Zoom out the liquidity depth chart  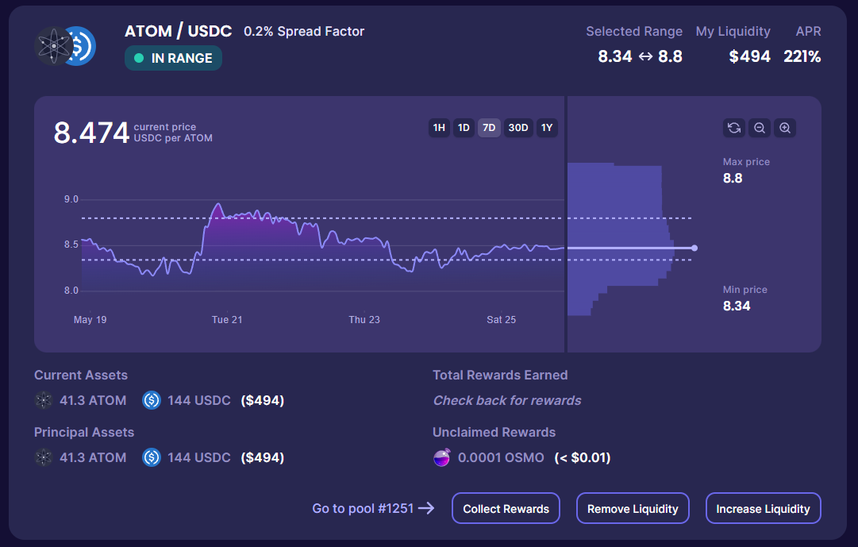pos(760,128)
